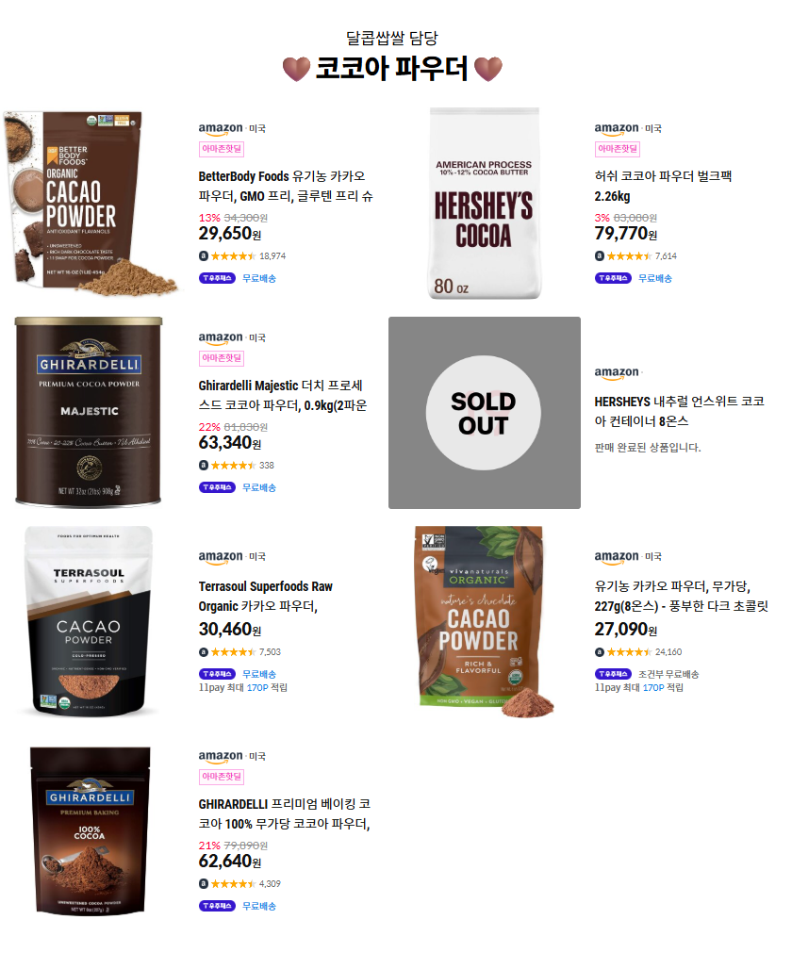
Task: Click the star rating with 18,974 reviews
Action: pyautogui.click(x=233, y=255)
